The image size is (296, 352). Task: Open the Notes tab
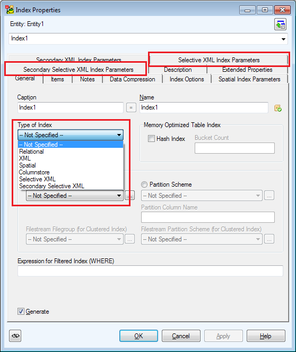point(88,79)
